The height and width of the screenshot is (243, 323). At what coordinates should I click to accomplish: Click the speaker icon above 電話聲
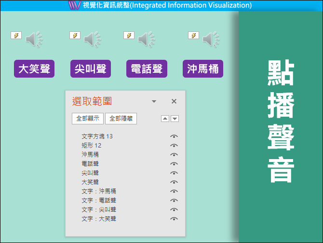click(146, 39)
